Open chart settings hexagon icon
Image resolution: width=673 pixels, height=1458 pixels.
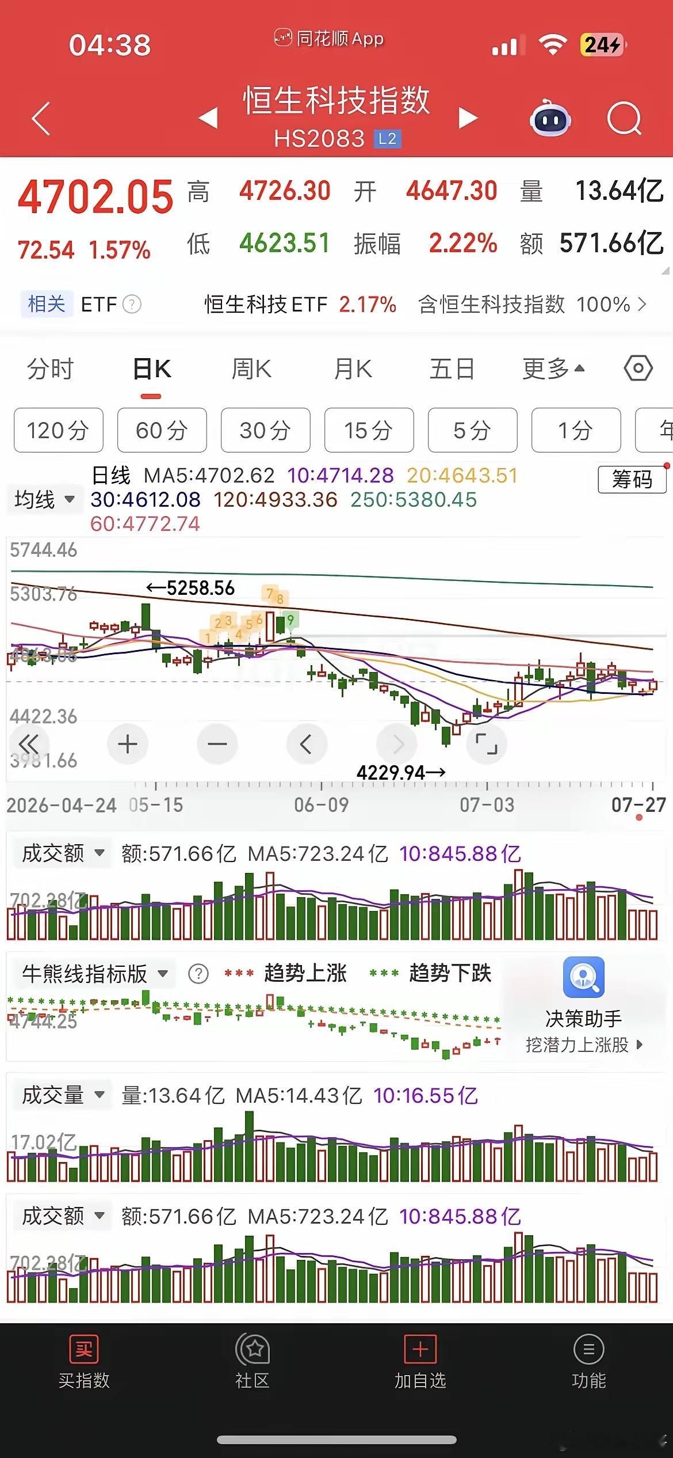pyautogui.click(x=638, y=368)
